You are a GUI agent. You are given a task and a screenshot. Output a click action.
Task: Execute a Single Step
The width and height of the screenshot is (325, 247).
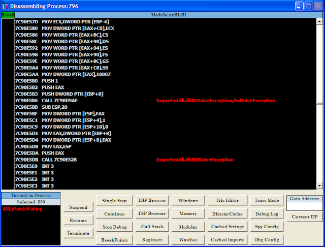[114, 201]
